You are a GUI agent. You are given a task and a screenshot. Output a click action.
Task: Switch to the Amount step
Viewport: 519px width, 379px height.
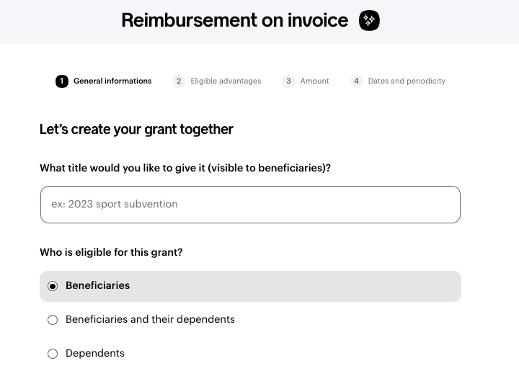coord(314,81)
